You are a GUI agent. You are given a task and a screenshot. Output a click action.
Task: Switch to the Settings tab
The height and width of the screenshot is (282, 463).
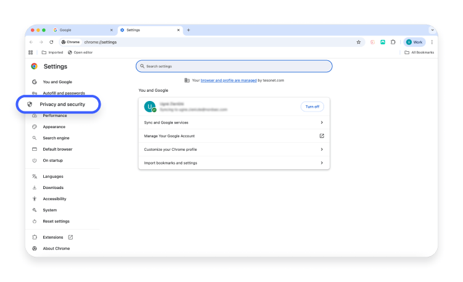pos(150,30)
